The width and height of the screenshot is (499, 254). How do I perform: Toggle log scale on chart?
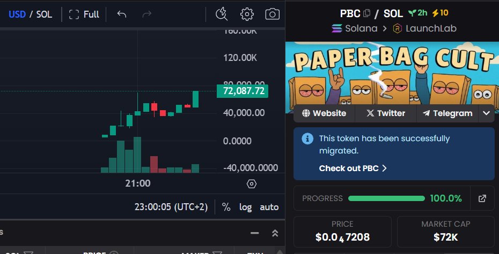245,207
